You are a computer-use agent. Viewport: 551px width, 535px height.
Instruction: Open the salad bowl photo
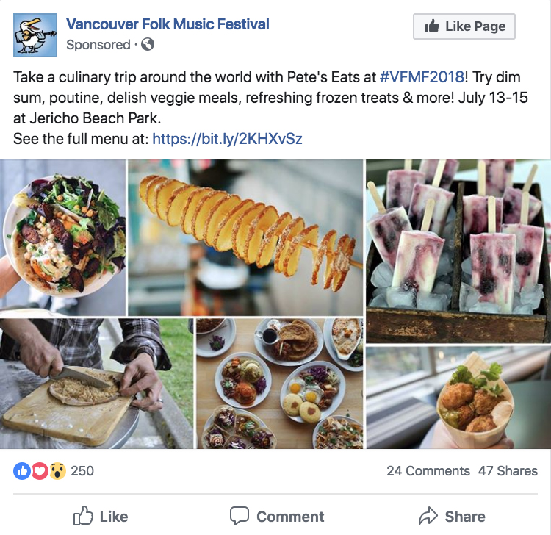pyautogui.click(x=62, y=237)
